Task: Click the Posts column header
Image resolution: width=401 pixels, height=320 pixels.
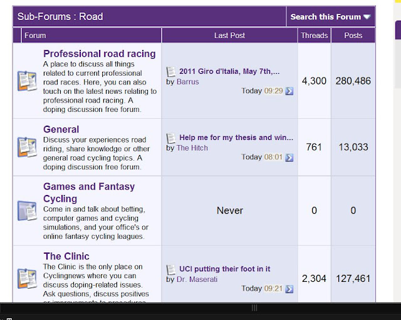Action: pyautogui.click(x=353, y=36)
